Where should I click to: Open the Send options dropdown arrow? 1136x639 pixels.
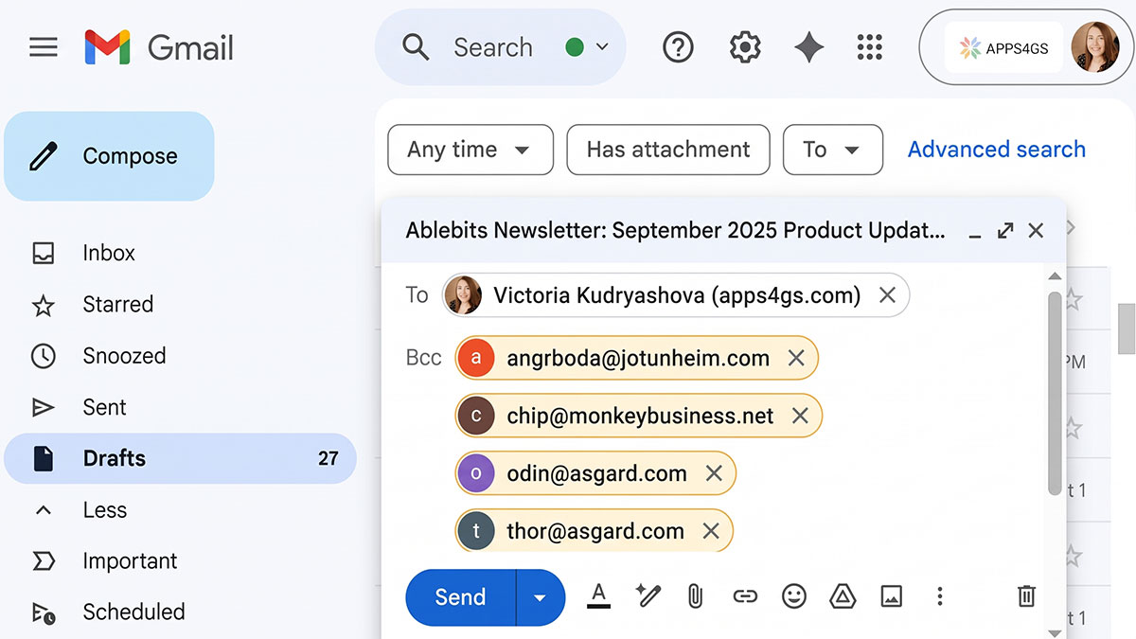pyautogui.click(x=541, y=597)
